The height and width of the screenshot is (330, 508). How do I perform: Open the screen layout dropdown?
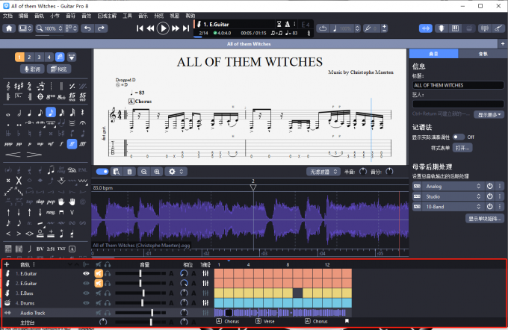click(25, 28)
